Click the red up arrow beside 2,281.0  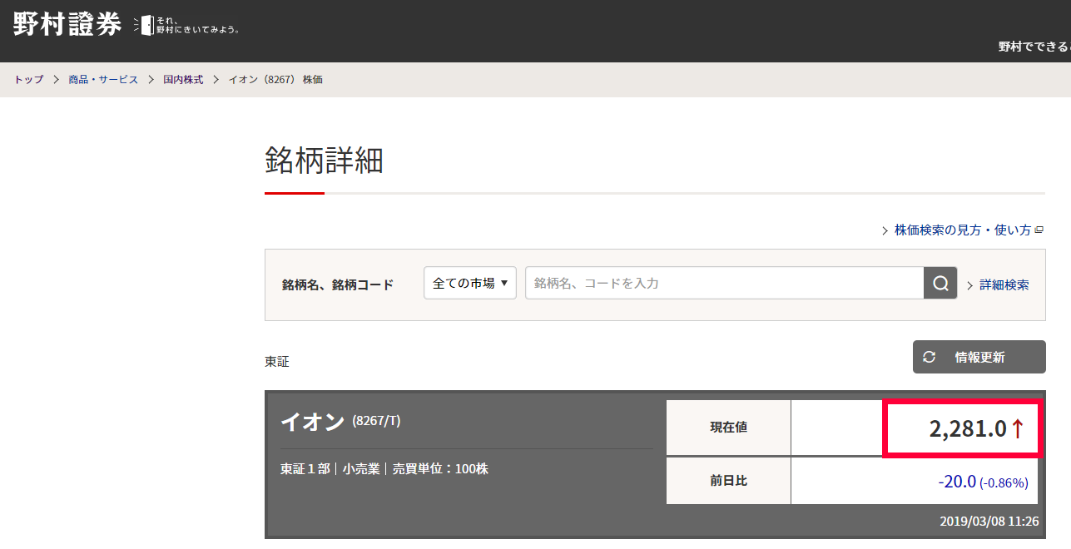[1018, 429]
